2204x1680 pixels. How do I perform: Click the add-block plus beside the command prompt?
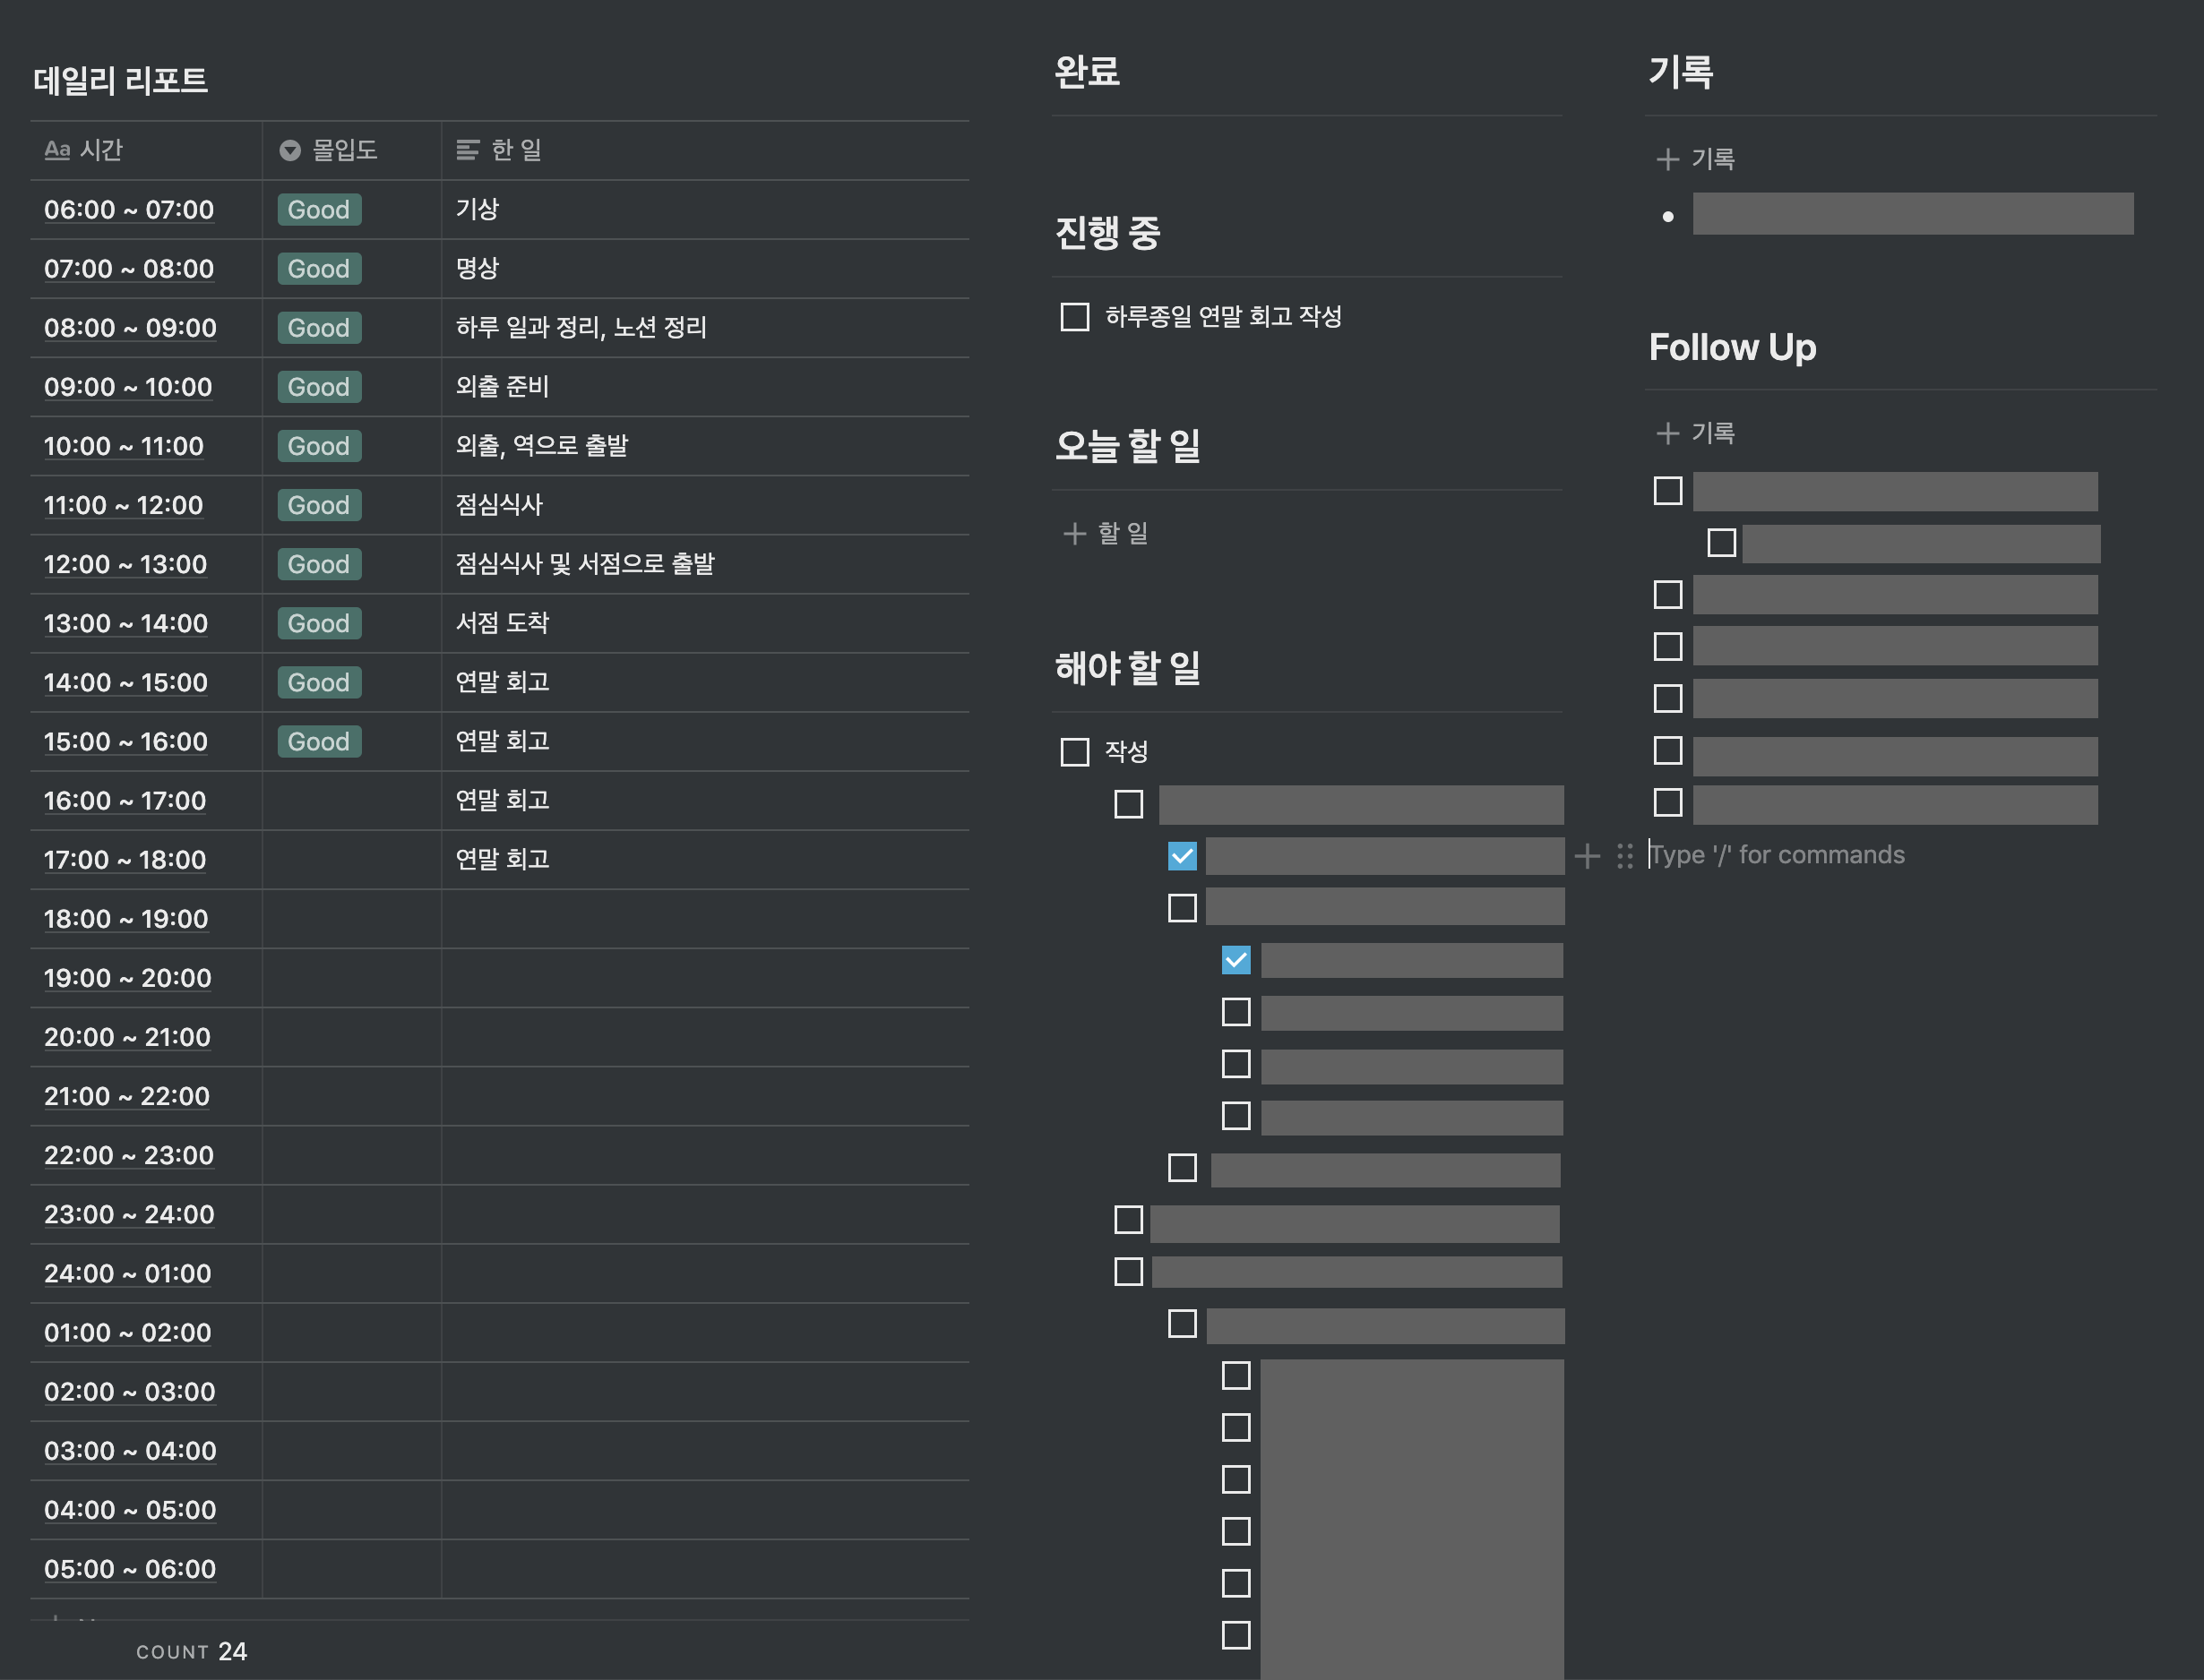click(1587, 856)
